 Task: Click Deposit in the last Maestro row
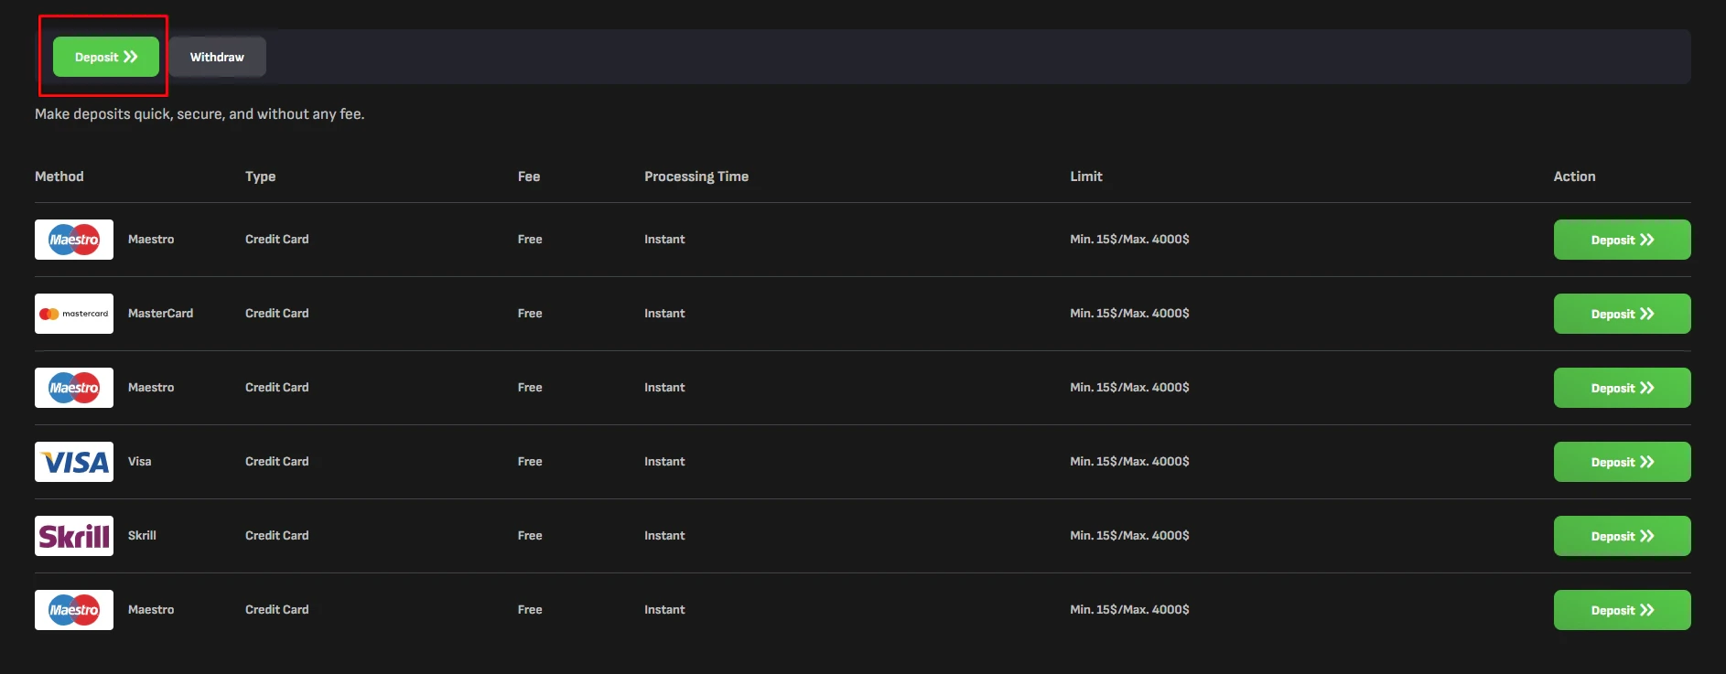click(1622, 610)
